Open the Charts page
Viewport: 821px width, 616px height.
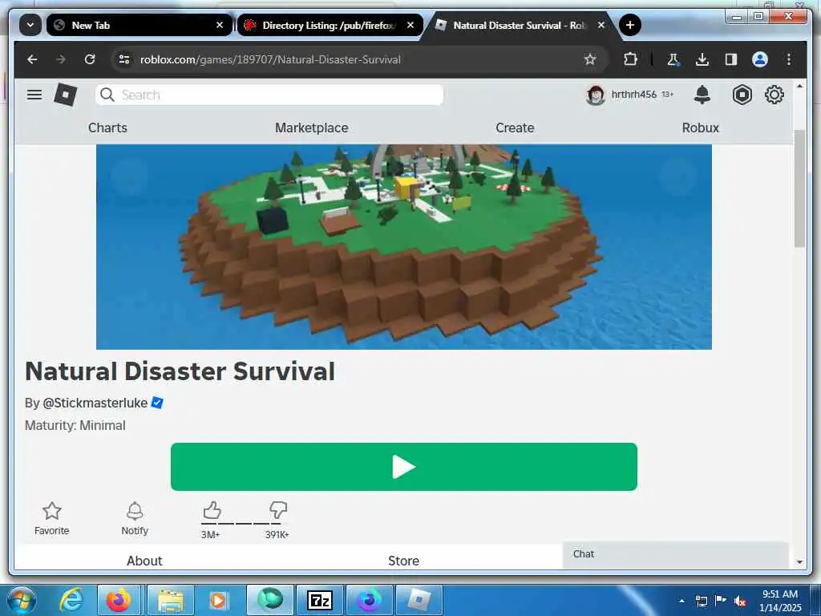(x=107, y=128)
